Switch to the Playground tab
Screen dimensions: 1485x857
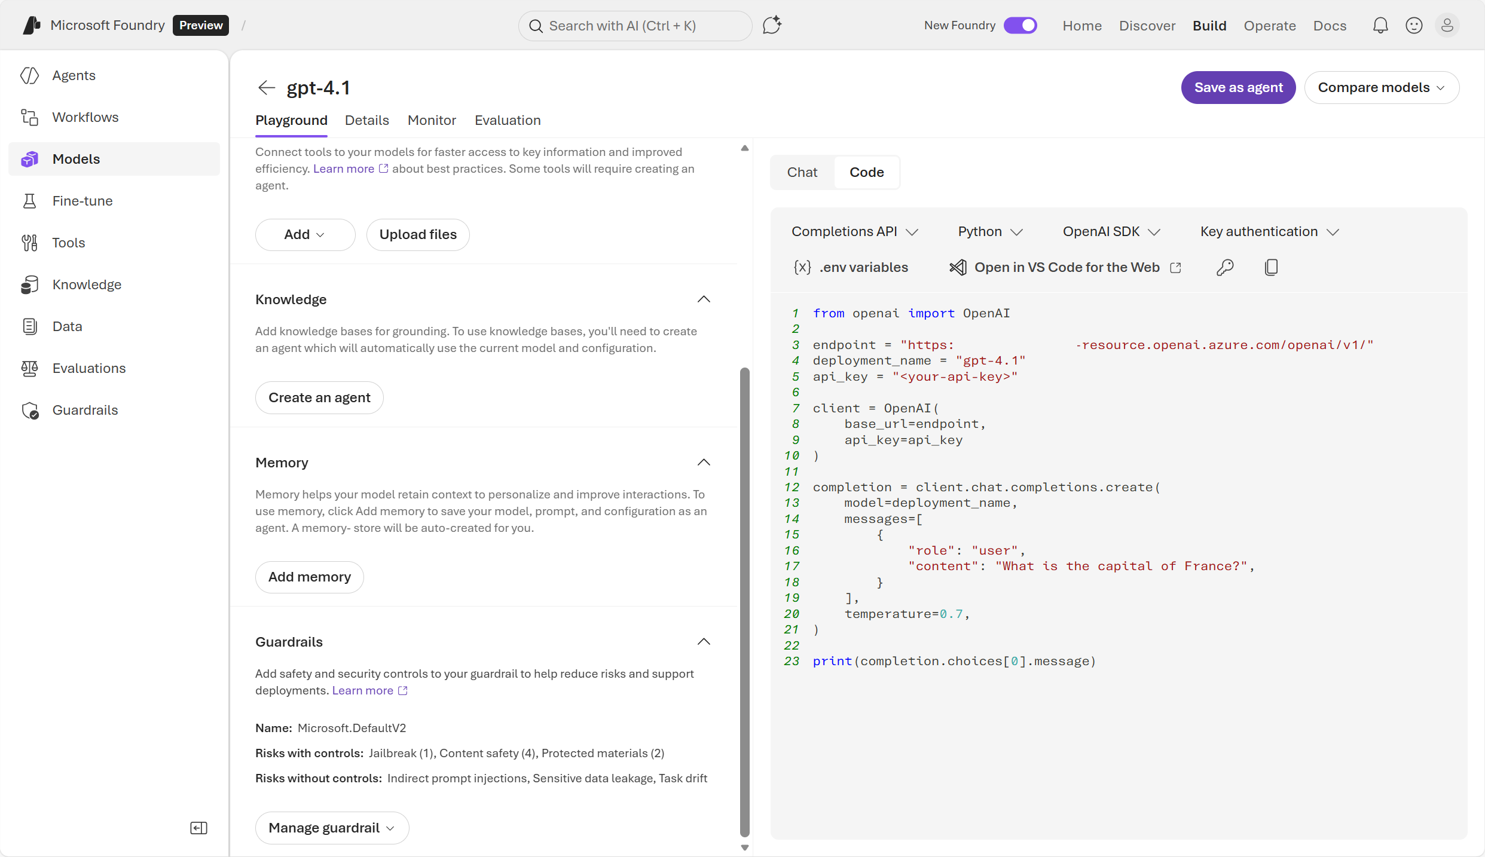point(291,120)
